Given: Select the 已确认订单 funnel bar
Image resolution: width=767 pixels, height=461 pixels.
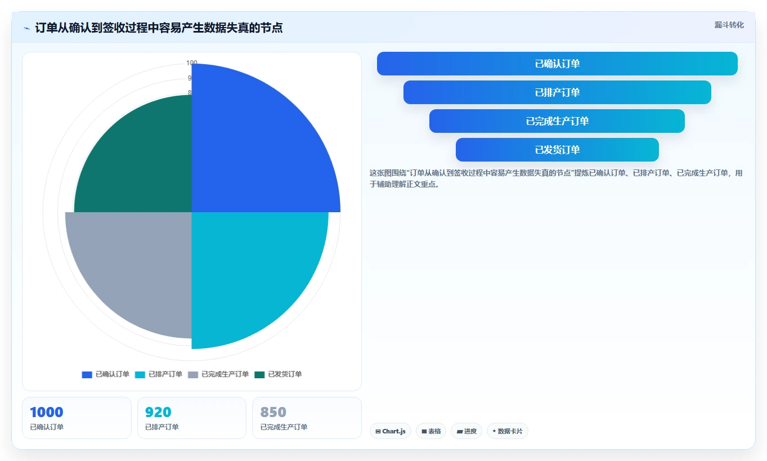Looking at the screenshot, I should (x=557, y=64).
